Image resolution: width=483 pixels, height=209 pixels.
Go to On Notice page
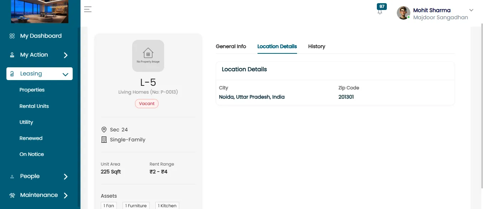pos(32,154)
